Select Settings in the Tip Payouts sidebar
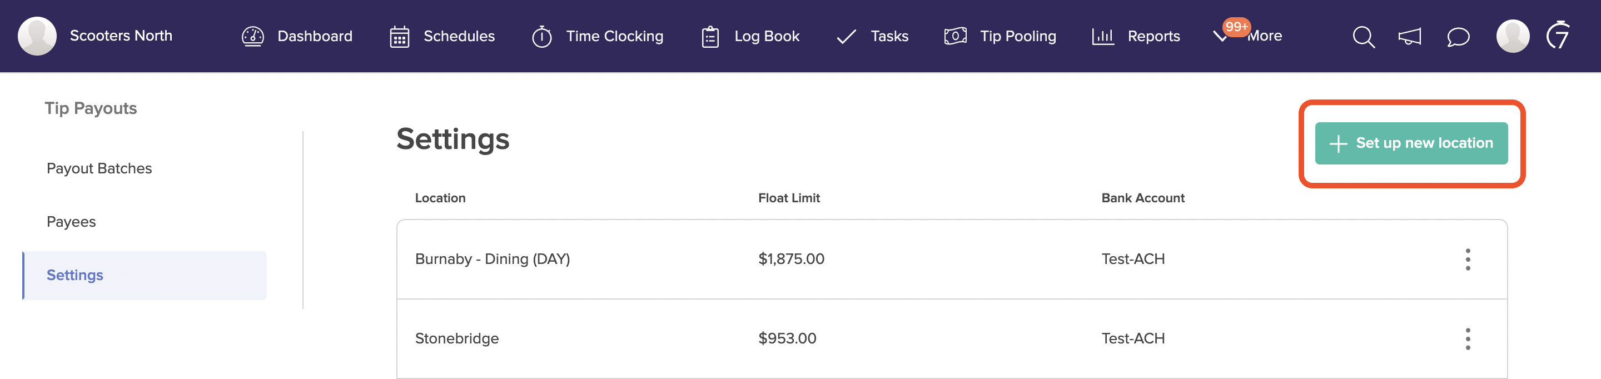Image resolution: width=1601 pixels, height=379 pixels. point(145,275)
